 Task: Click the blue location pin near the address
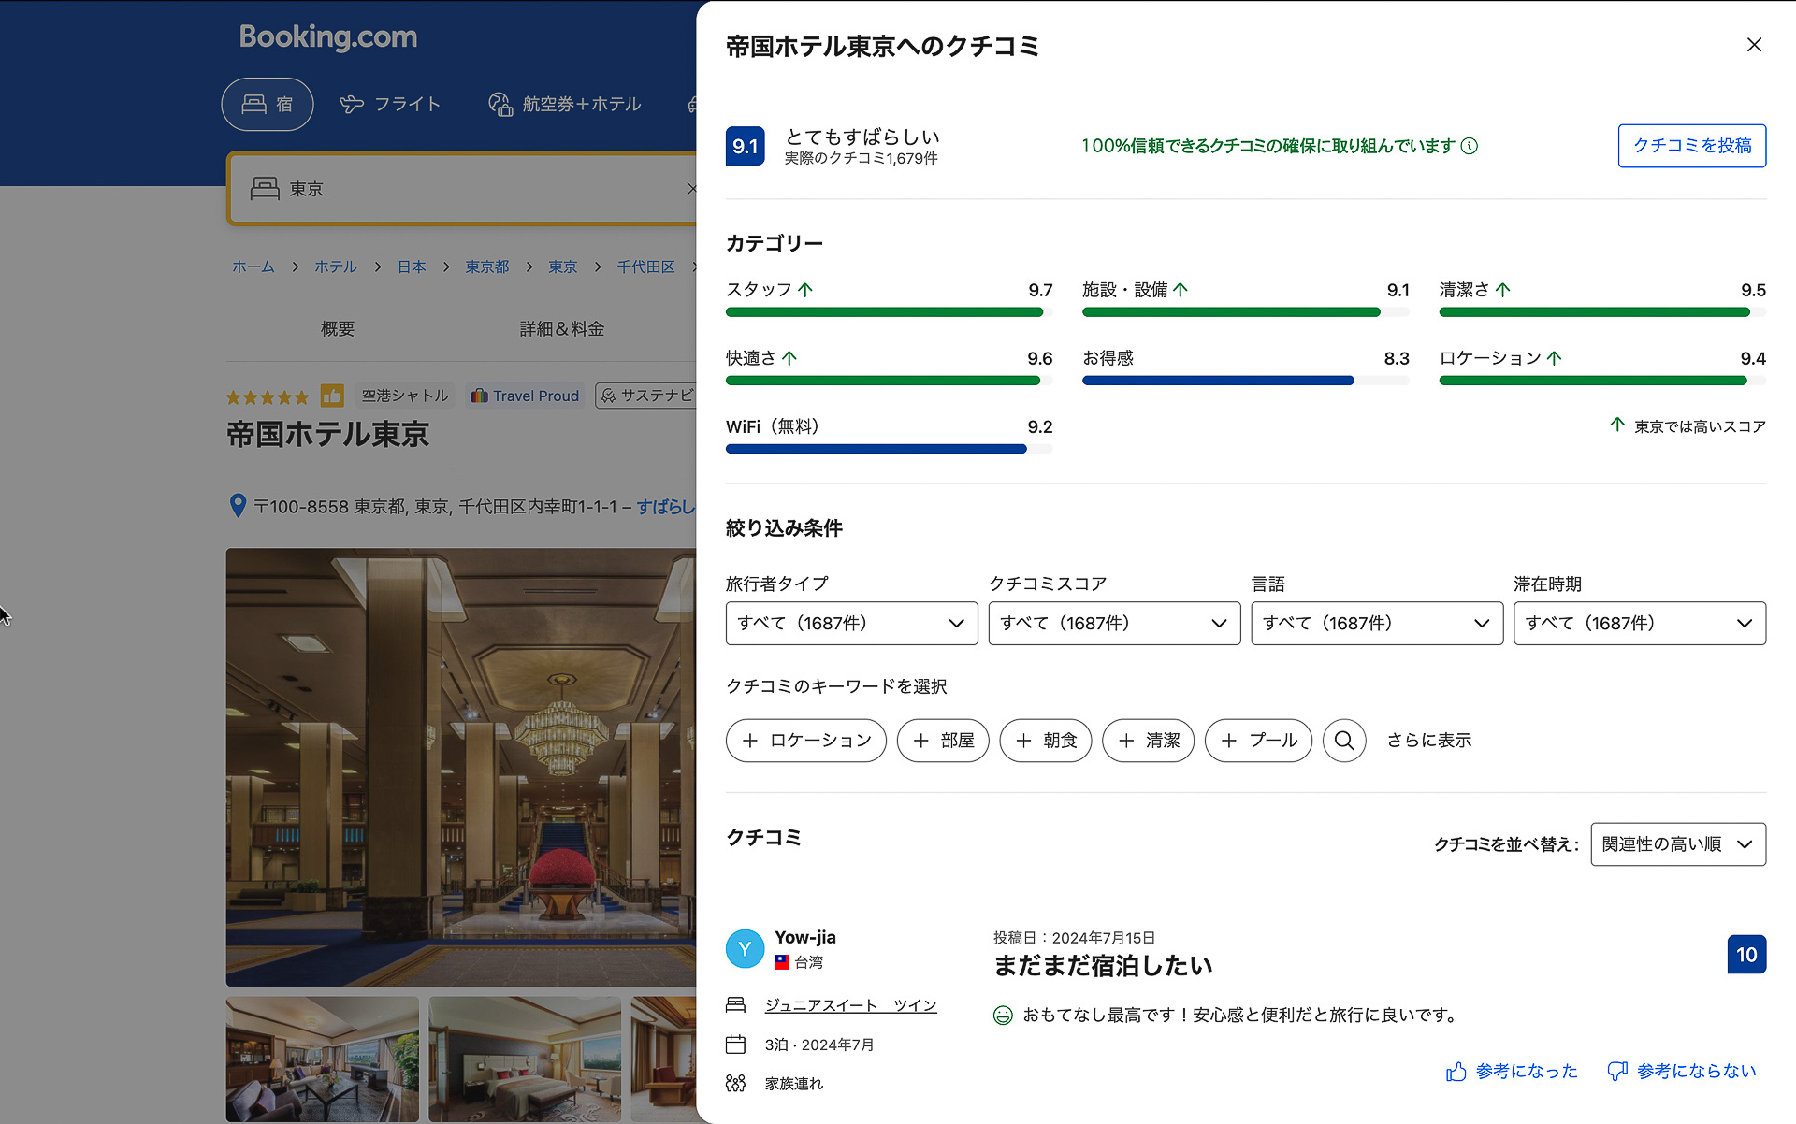[x=238, y=506]
